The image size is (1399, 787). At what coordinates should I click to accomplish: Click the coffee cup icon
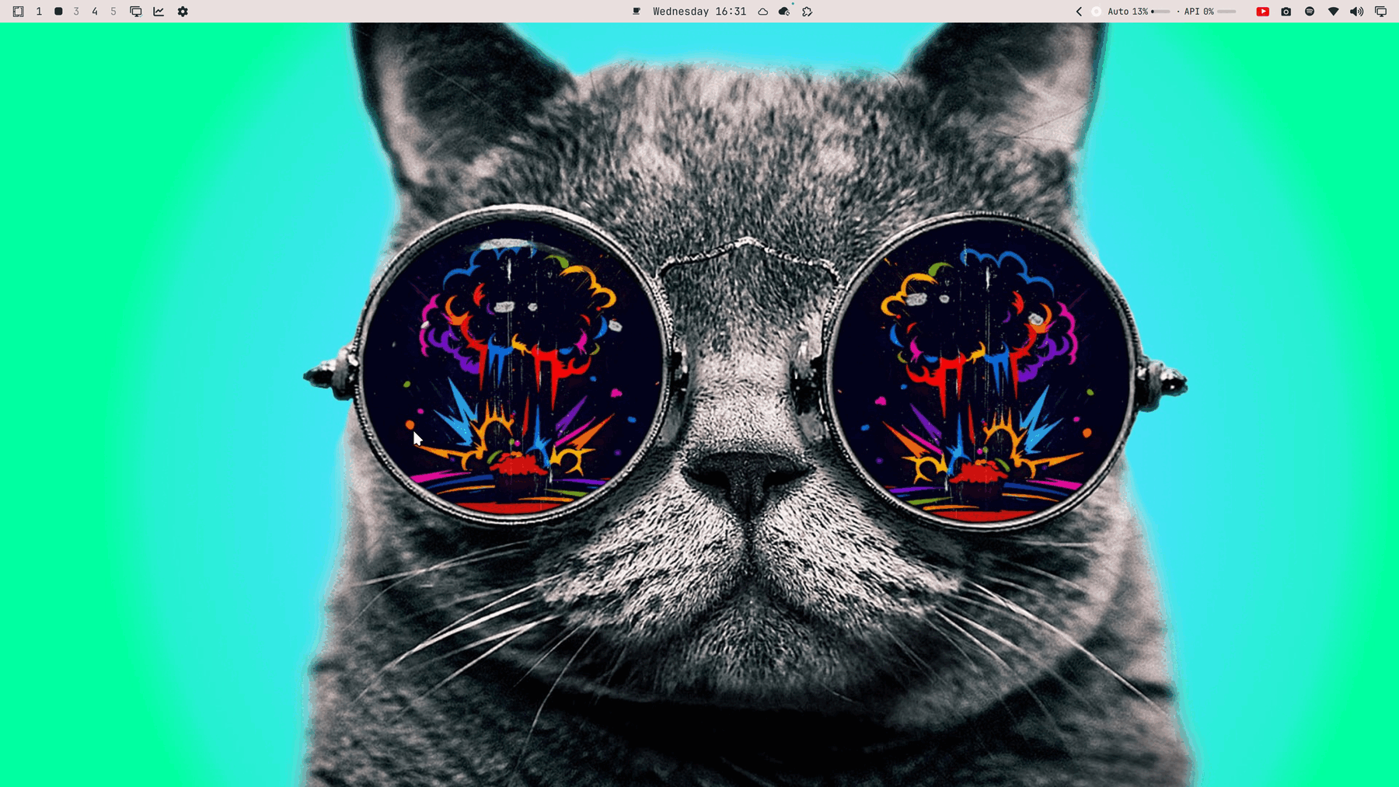pyautogui.click(x=637, y=12)
